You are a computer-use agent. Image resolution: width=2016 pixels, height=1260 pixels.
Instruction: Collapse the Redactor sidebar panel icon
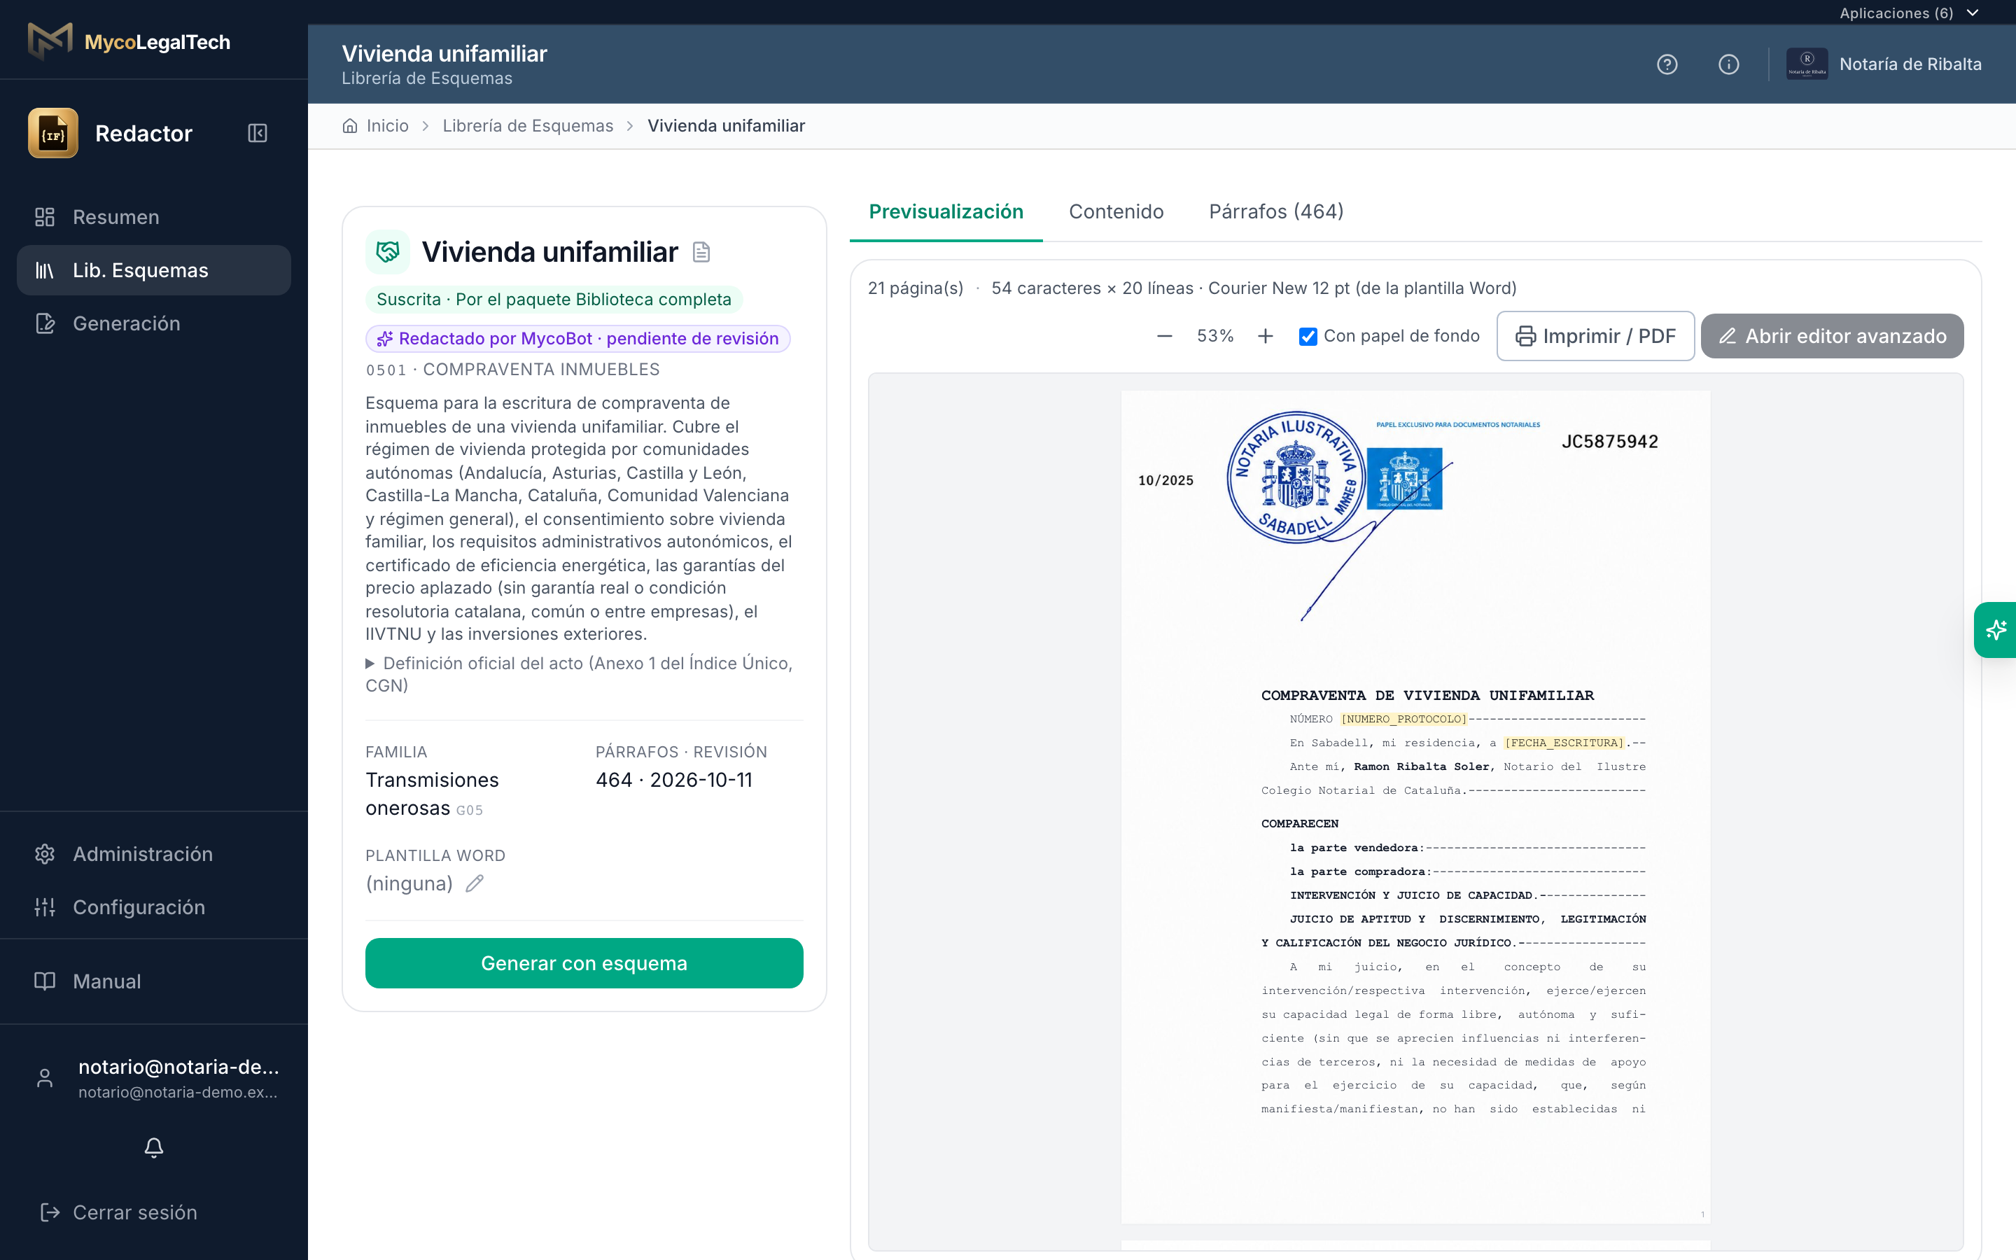tap(258, 133)
